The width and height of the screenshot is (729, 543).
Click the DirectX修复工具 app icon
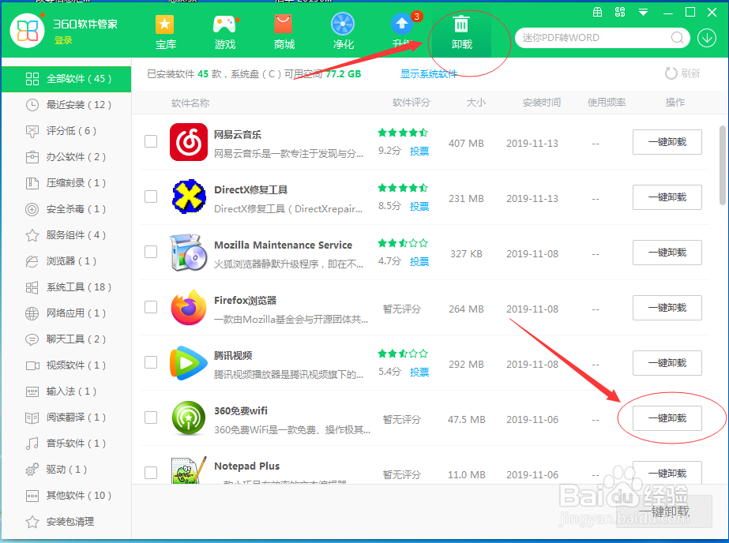(x=188, y=197)
